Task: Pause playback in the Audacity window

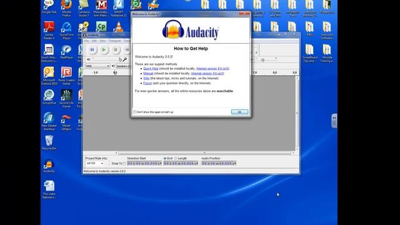Action: (x=92, y=50)
